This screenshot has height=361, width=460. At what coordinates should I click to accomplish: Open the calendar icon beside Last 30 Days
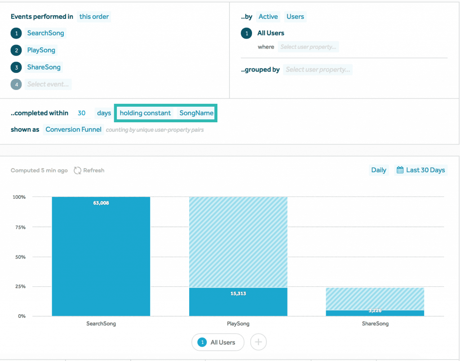coord(399,170)
